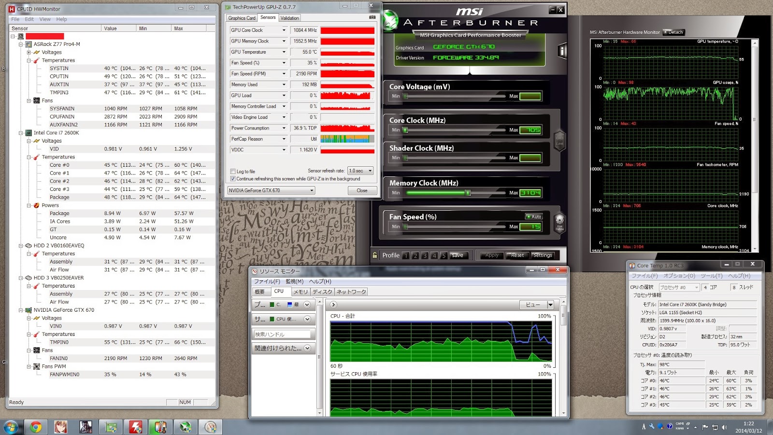Click the Resource Monitor title bar icon
This screenshot has height=435, width=773.
[x=255, y=271]
